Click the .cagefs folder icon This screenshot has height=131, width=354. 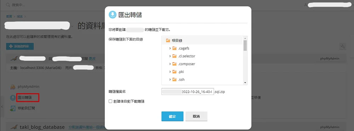coord(174,48)
